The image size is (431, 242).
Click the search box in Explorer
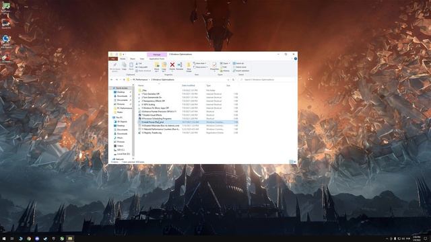(x=267, y=79)
